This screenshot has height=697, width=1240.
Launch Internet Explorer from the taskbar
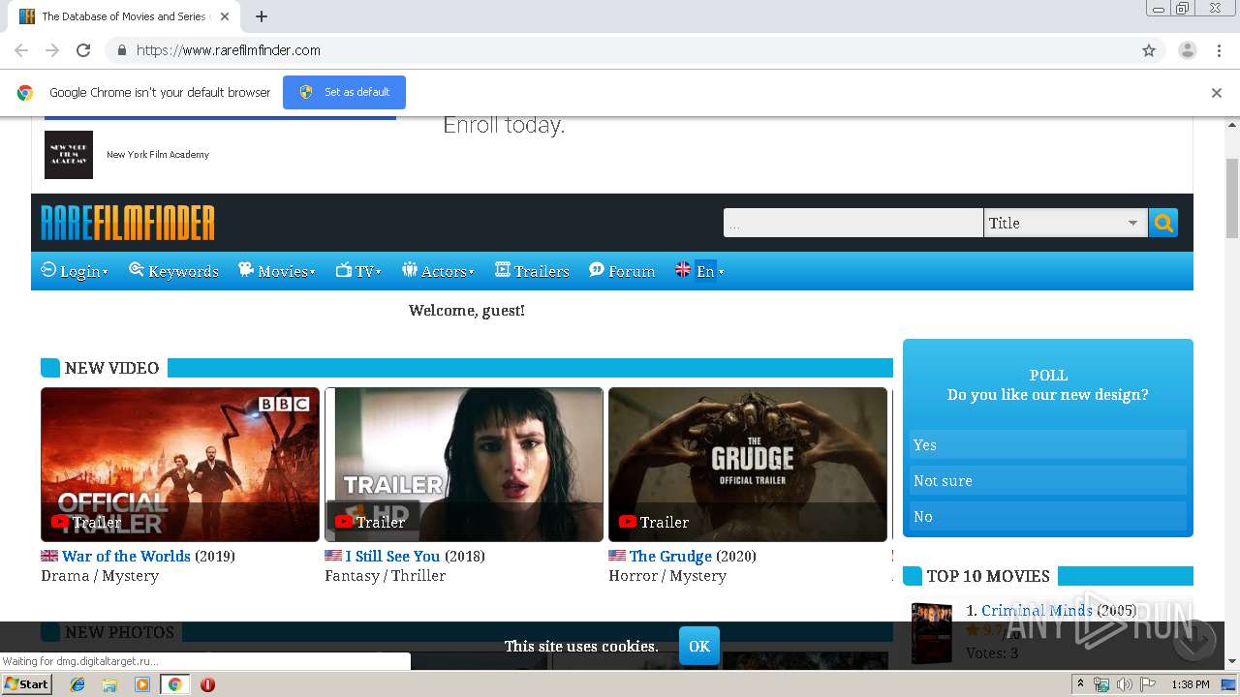click(77, 684)
